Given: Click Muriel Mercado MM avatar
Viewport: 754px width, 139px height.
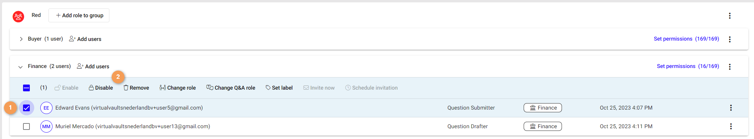Looking at the screenshot, I should coord(46,126).
